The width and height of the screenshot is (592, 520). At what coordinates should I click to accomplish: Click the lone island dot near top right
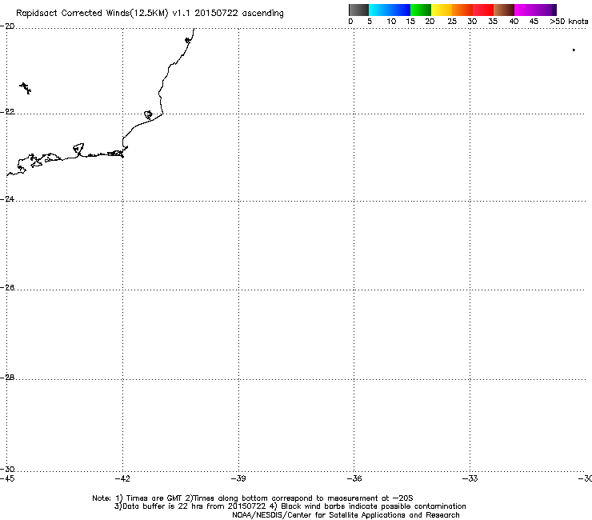pos(574,50)
